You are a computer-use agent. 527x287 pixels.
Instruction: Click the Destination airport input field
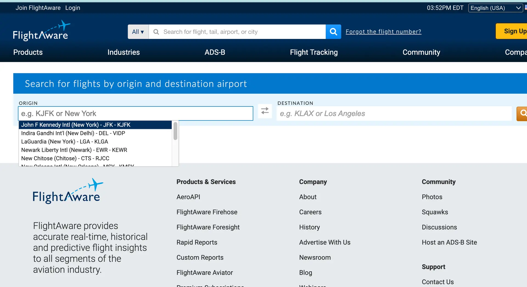click(394, 113)
